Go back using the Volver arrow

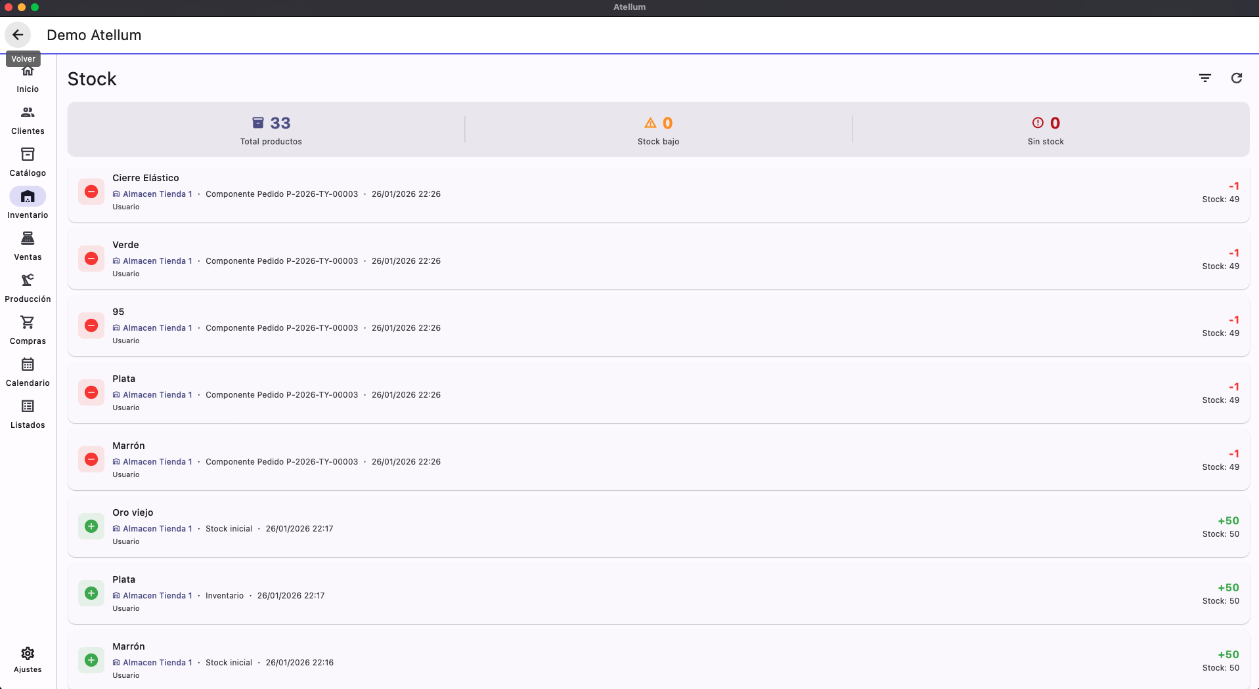coord(18,35)
